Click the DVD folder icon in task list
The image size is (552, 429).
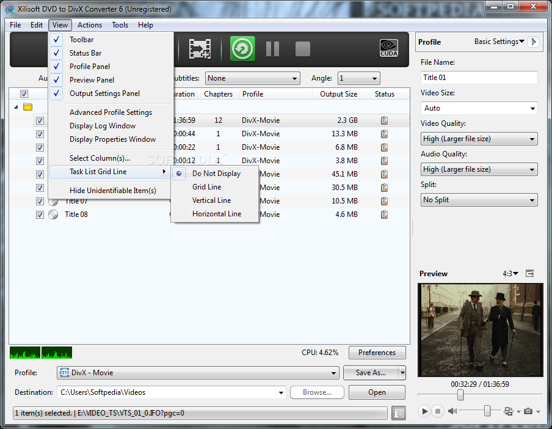[x=28, y=107]
